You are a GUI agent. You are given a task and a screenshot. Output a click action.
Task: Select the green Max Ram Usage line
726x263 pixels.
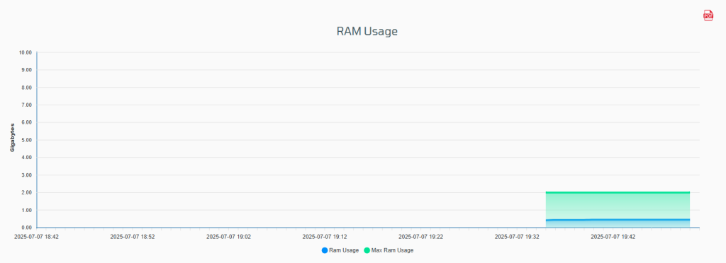click(x=618, y=192)
